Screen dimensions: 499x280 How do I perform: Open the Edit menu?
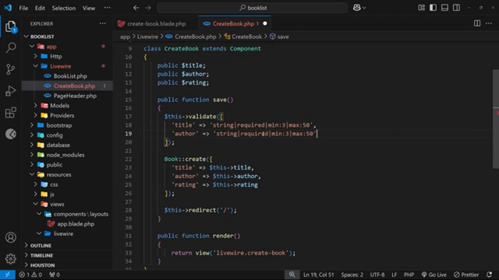[40, 8]
